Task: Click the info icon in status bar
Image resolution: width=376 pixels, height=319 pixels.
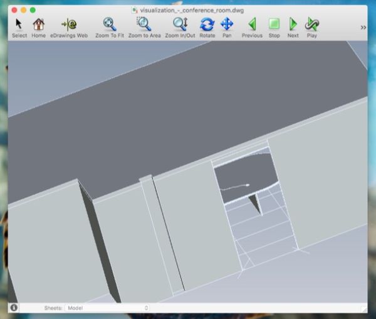Action: click(x=14, y=308)
